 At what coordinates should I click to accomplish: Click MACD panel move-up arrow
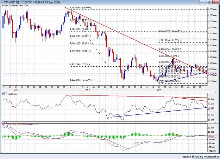coord(4,122)
